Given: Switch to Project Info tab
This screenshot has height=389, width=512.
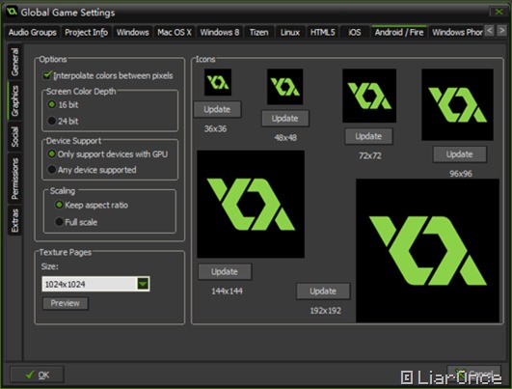Looking at the screenshot, I should (86, 32).
